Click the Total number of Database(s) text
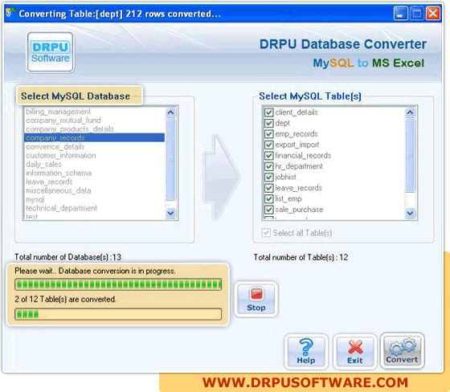Image resolution: width=450 pixels, height=392 pixels. click(x=67, y=257)
